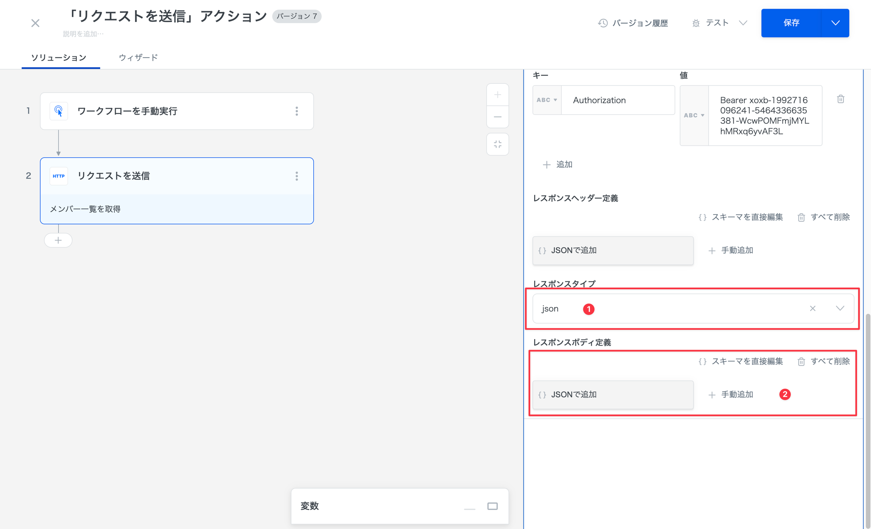This screenshot has height=529, width=871.
Task: Open バージョン履歴 via the clock icon
Action: click(x=603, y=23)
